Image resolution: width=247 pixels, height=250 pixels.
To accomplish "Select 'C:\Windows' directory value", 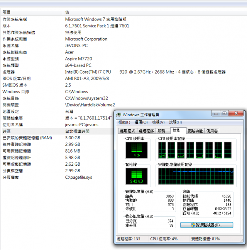I will point(76,92).
